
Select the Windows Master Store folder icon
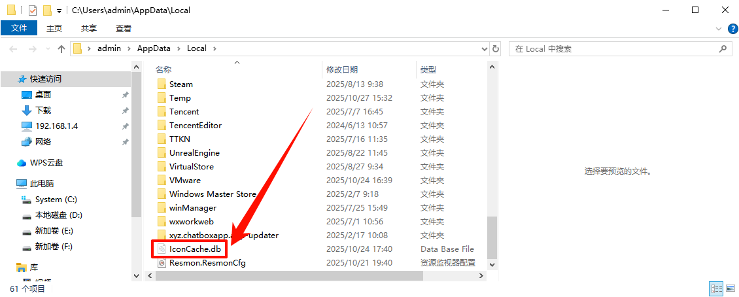(x=162, y=194)
